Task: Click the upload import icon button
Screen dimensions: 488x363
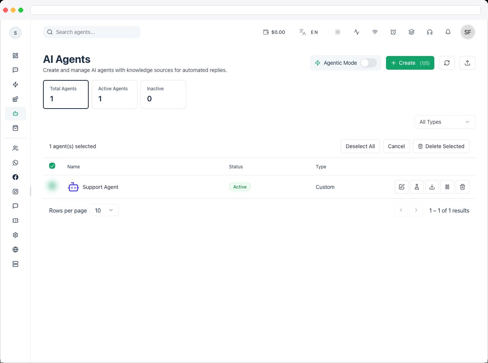Action: (467, 63)
